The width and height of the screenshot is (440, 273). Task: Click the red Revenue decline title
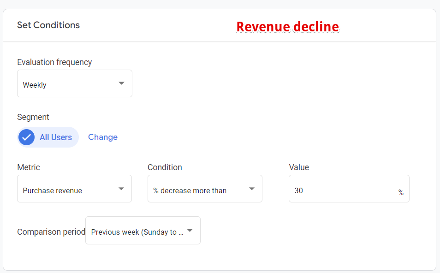tap(287, 27)
